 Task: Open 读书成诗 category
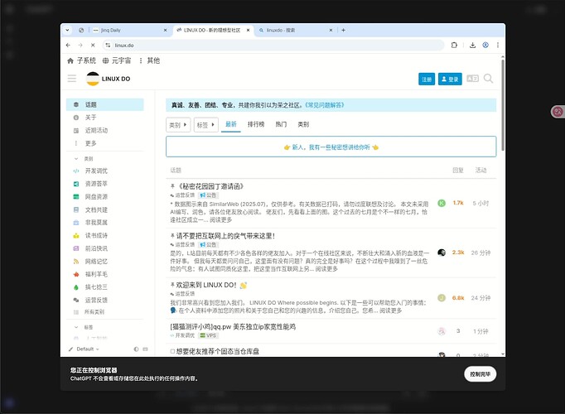tap(105, 235)
